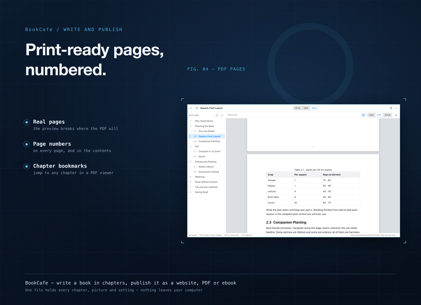Choose PDF preview format

tap(379, 115)
